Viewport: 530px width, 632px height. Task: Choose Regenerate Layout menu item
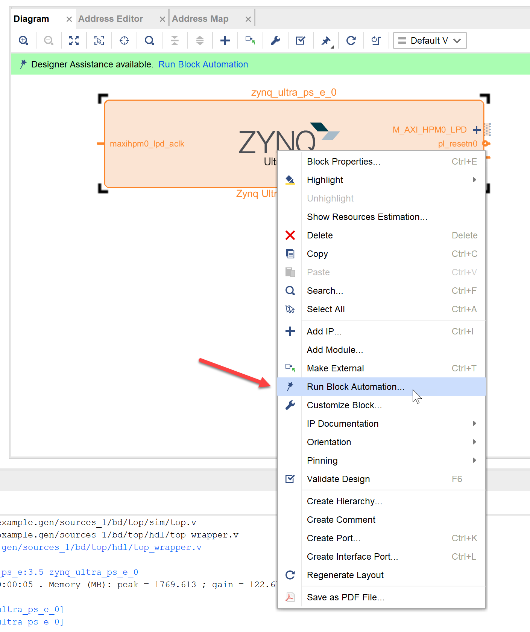tap(381, 575)
